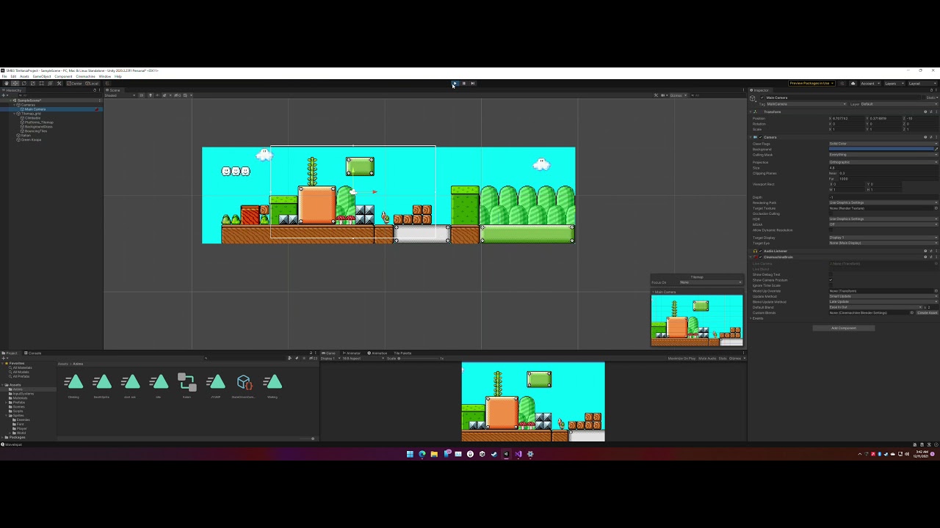Open the Account dropdown
The width and height of the screenshot is (940, 528).
871,84
